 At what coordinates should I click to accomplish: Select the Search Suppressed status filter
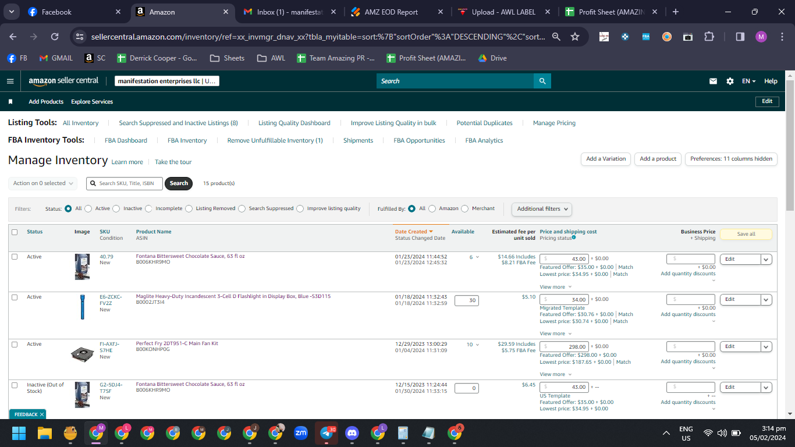point(242,208)
